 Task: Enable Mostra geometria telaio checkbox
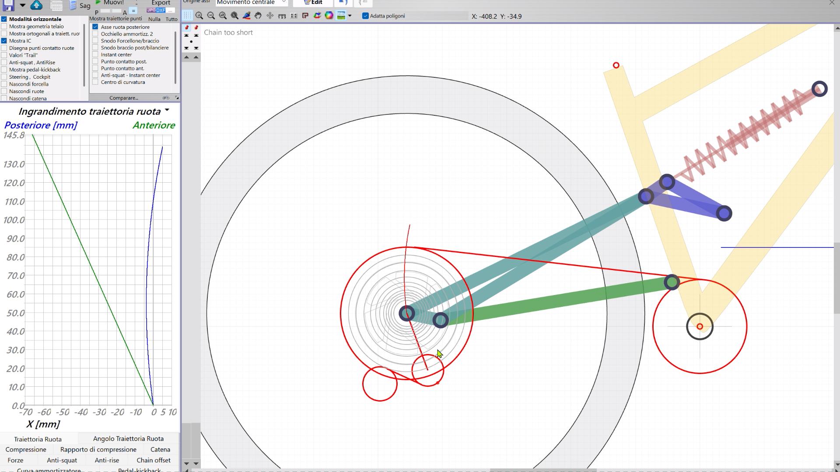click(x=4, y=27)
